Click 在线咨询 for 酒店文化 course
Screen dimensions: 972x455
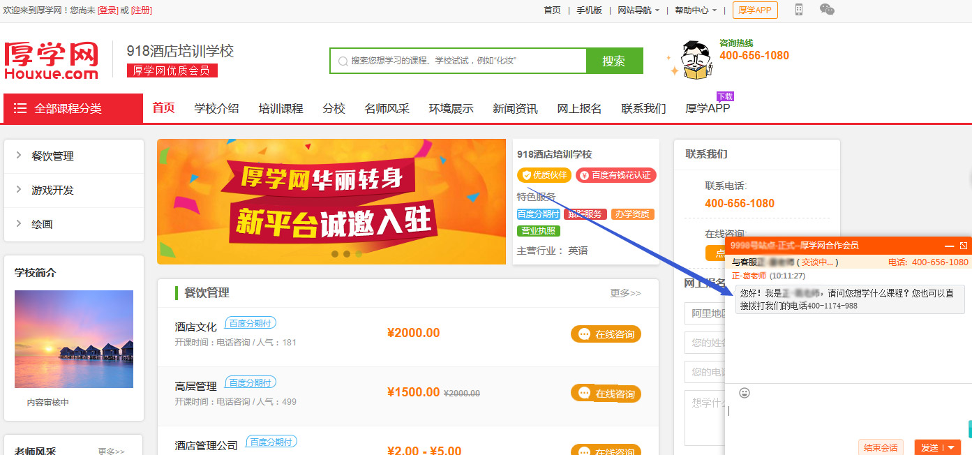(x=606, y=334)
